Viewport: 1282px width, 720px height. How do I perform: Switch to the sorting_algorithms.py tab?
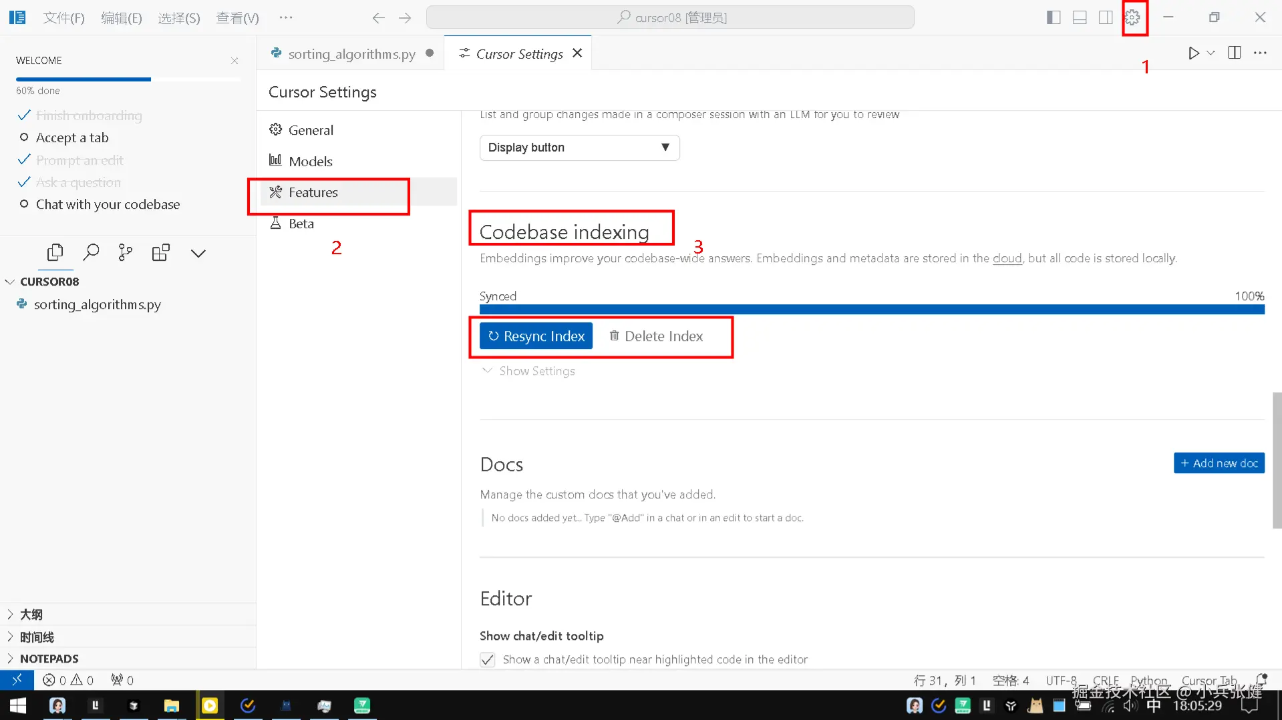tap(351, 53)
